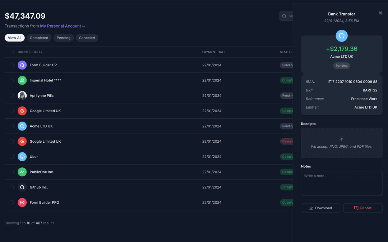Focus the Write a note text area
Image resolution: width=388 pixels, height=242 pixels.
pos(341,183)
